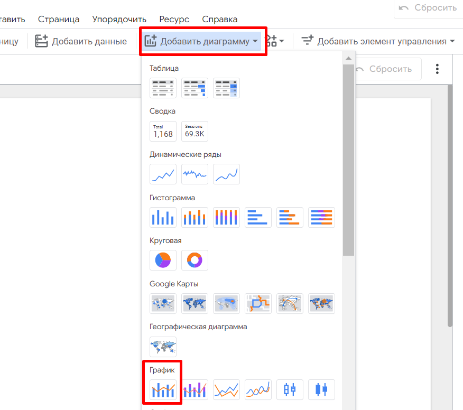Select the basic table chart icon
This screenshot has width=463, height=410.
point(163,88)
